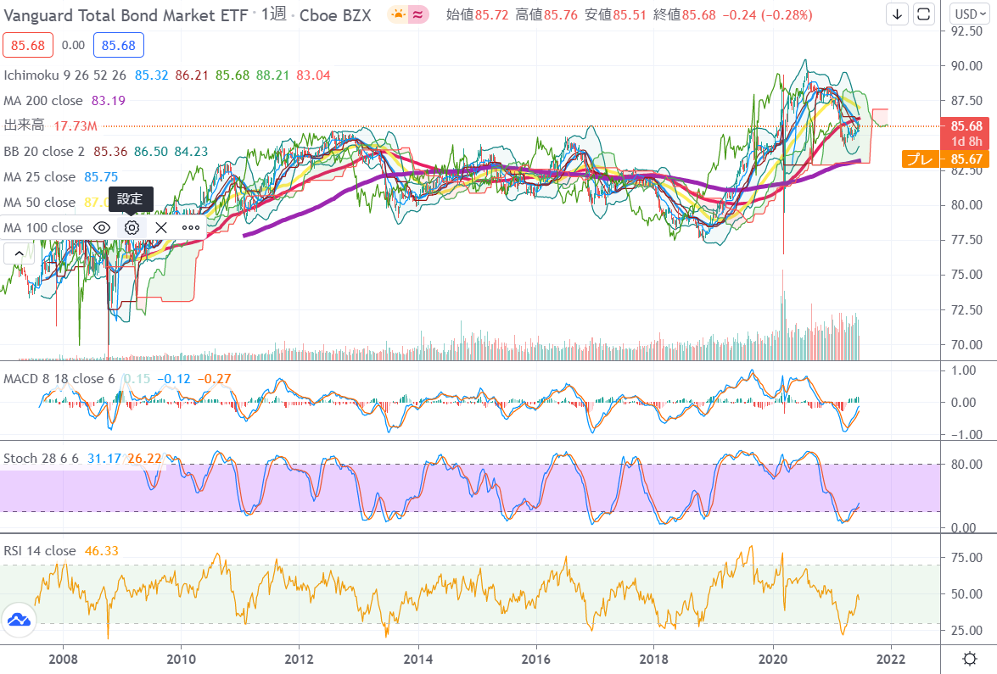Open settings for MA 100 close indicator
Screen dimensions: 997x674
coord(132,227)
